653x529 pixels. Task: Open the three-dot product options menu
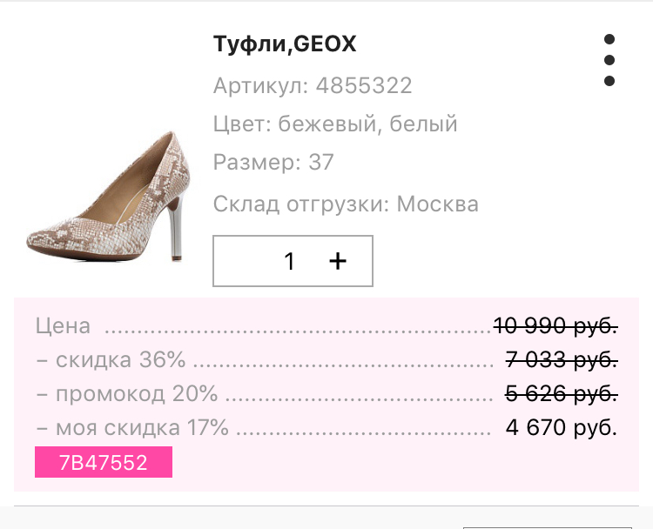point(609,60)
